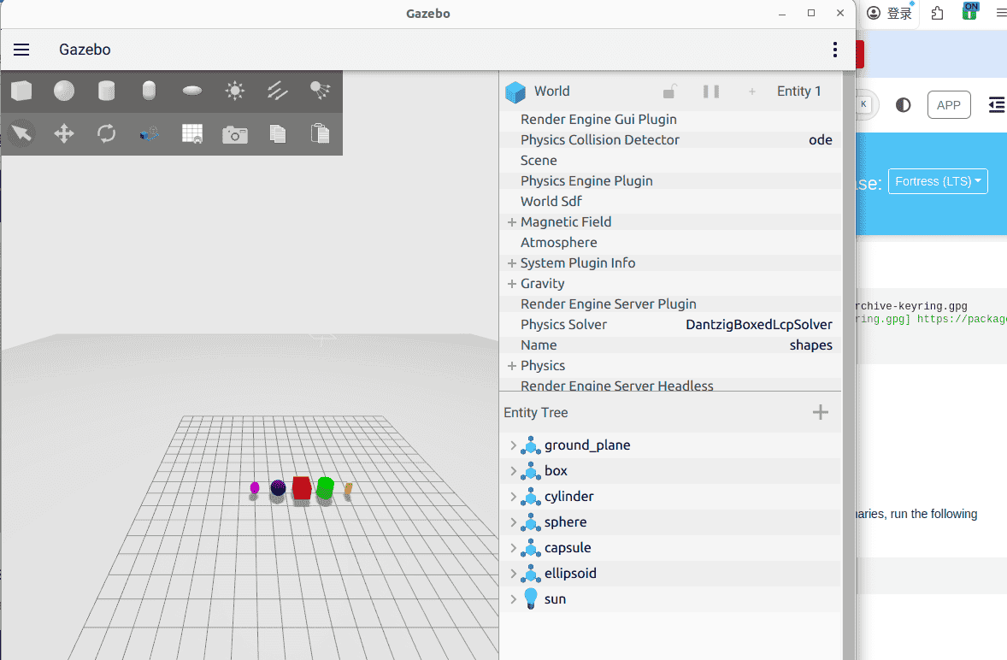Open the Fortress (LTS) version selector
1007x660 pixels.
click(938, 180)
